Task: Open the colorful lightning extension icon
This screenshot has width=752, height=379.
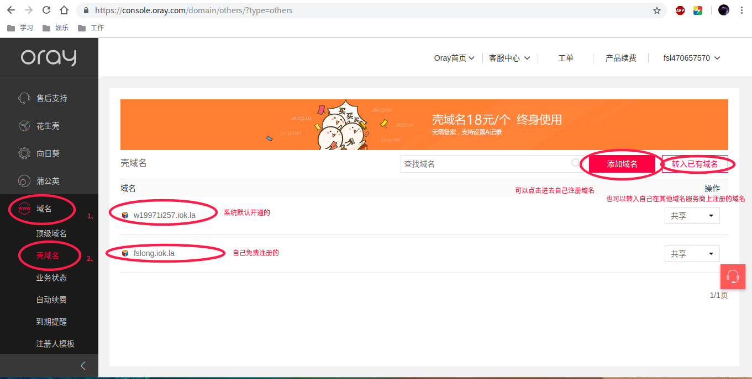Action: click(x=698, y=10)
